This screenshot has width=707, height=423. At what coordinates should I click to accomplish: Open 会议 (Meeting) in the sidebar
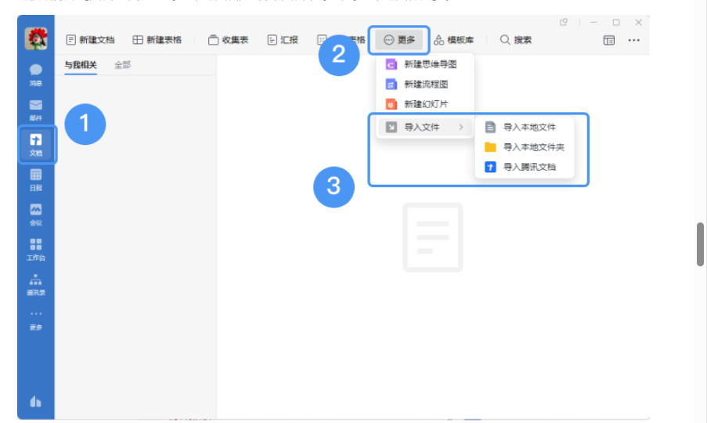coord(36,214)
